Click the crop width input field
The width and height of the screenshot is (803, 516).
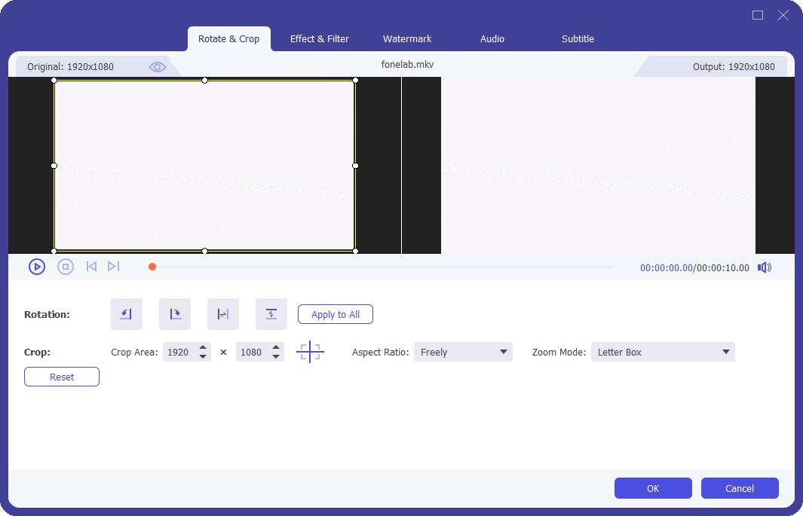click(x=179, y=352)
